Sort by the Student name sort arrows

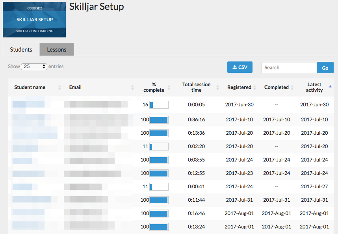(x=60, y=87)
